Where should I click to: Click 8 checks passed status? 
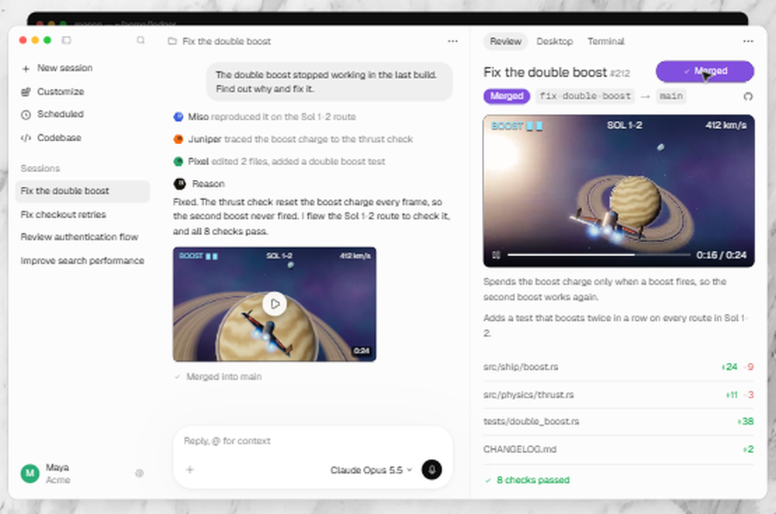click(528, 480)
